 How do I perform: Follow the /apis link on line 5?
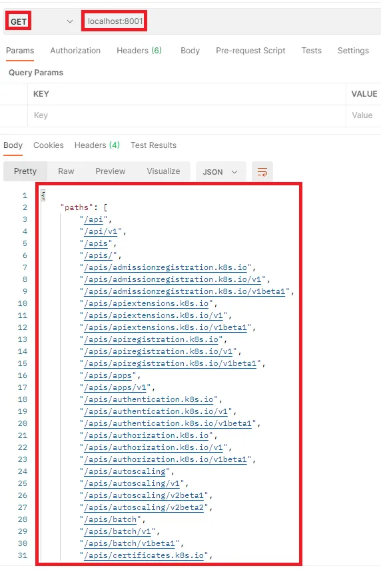96,243
